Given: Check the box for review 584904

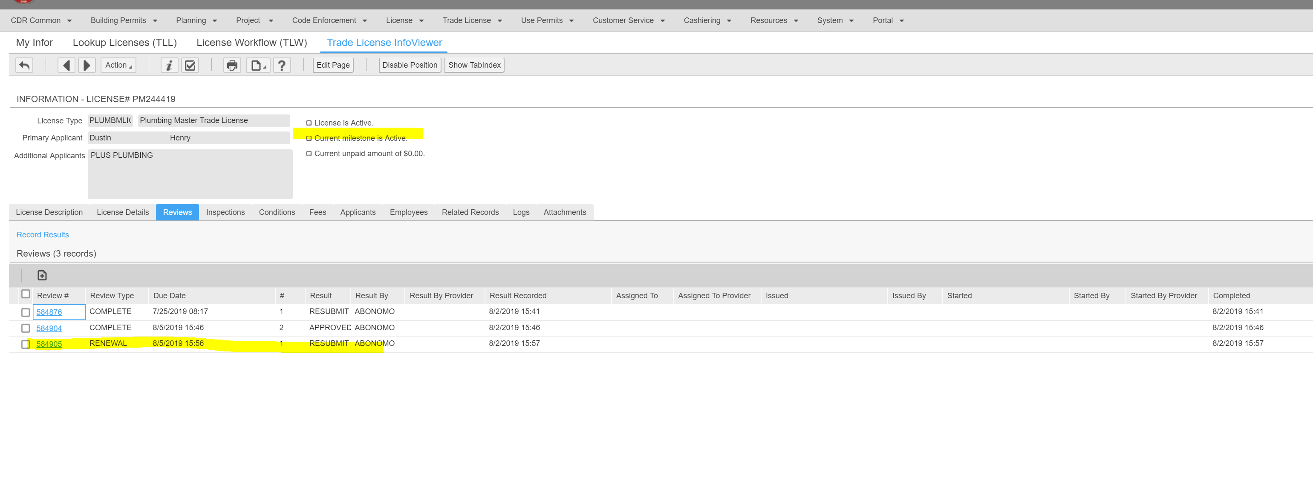Looking at the screenshot, I should tap(26, 328).
